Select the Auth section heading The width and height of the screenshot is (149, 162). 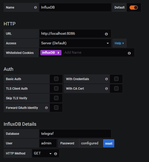(9, 69)
